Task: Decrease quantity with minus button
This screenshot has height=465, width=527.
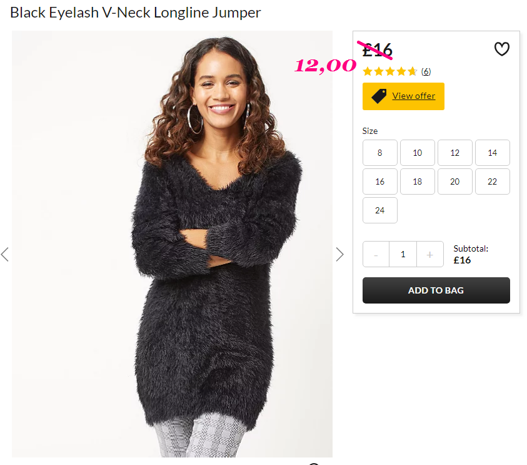Action: pos(376,254)
